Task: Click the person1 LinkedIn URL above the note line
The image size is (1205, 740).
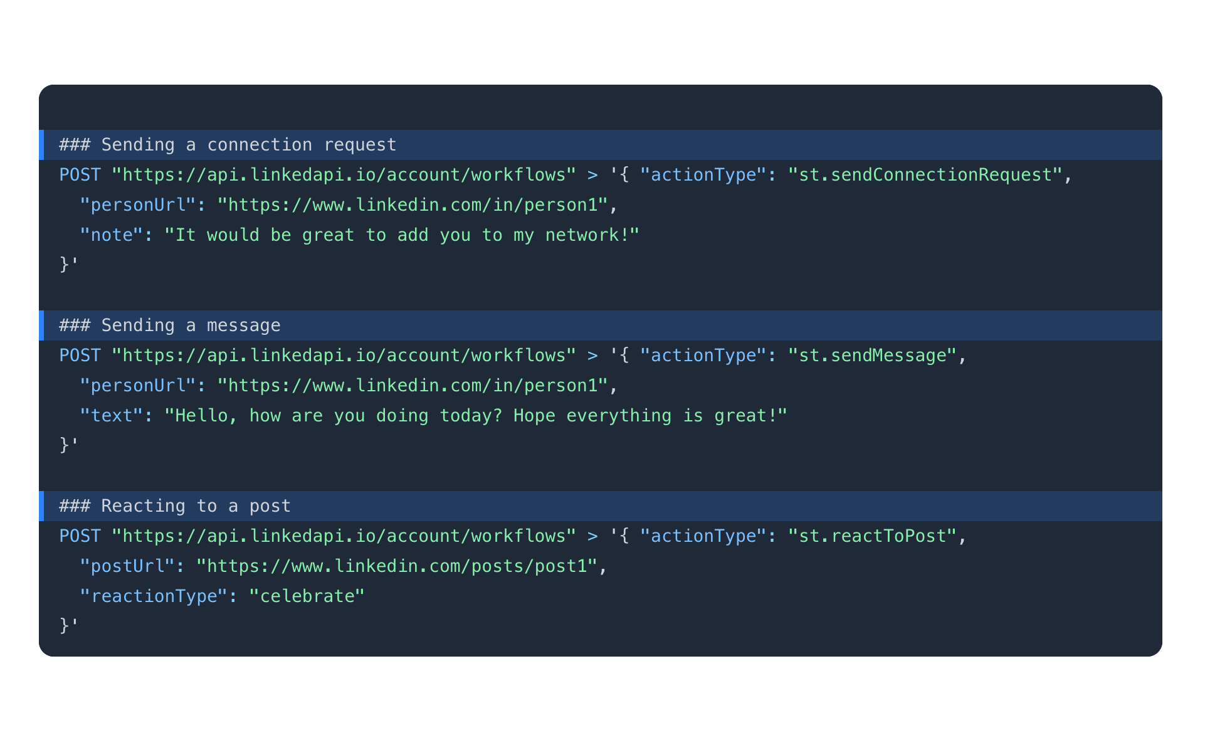Action: [413, 205]
